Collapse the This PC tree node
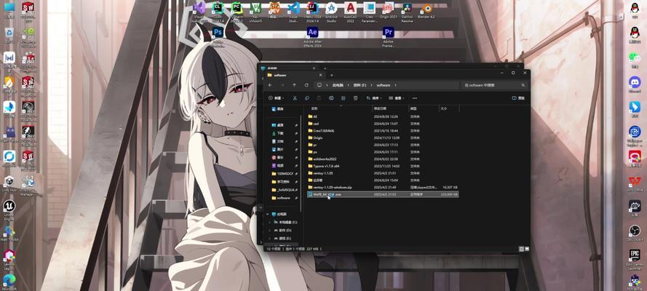 (x=267, y=215)
